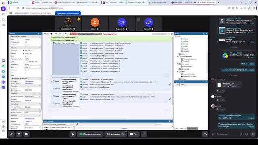
Task: Open the Слой dropdown in properties
Action: point(33,67)
